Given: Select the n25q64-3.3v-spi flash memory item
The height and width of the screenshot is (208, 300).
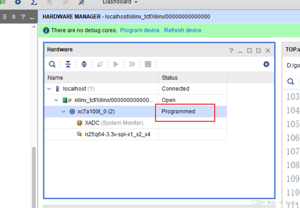Looking at the screenshot, I should [x=136, y=134].
